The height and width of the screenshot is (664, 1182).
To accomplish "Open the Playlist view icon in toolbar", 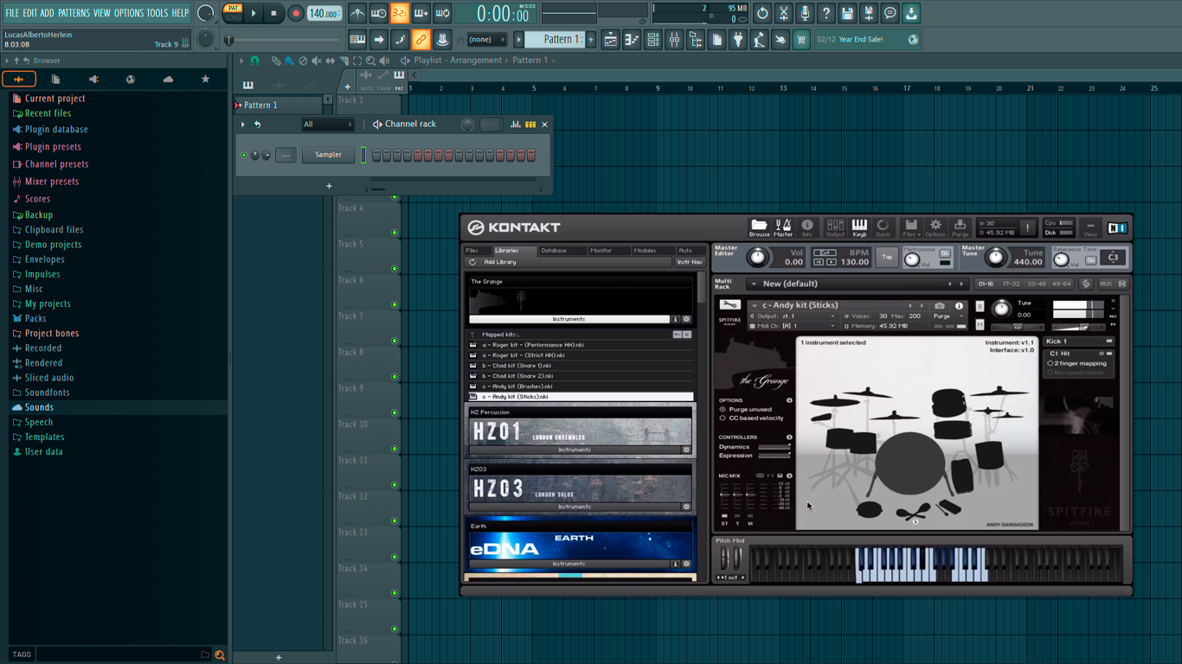I will click(x=611, y=40).
